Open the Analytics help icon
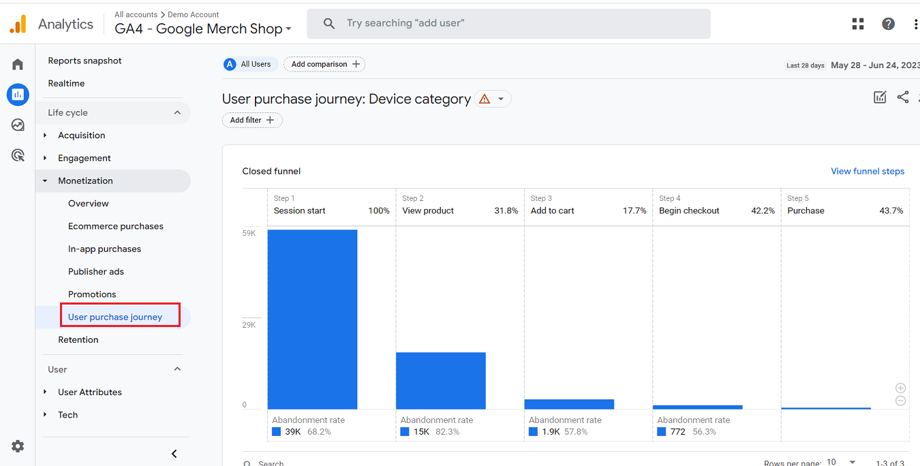 [x=888, y=23]
